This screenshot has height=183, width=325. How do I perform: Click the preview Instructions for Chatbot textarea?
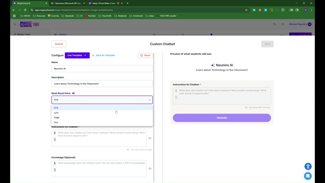(222, 96)
